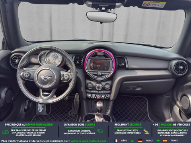191x143 pixels.
Task: Select the German flag icon
Action: (x=140, y=141)
